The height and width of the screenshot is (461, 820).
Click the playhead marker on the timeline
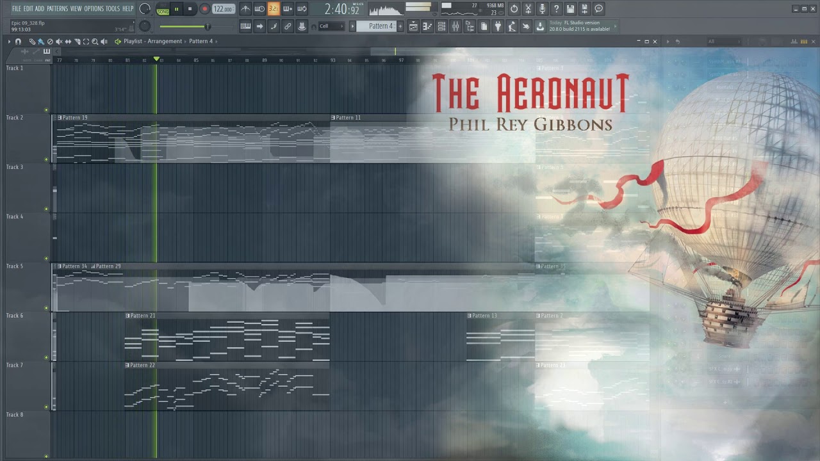coord(156,60)
